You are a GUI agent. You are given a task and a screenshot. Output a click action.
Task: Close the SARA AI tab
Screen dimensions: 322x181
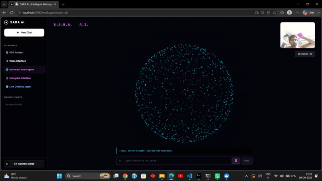click(x=55, y=4)
